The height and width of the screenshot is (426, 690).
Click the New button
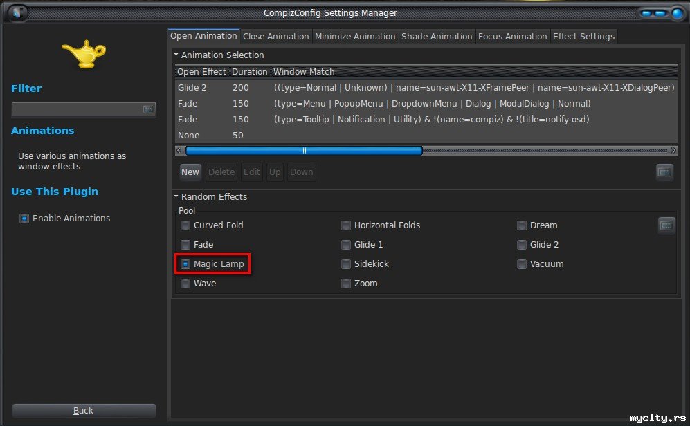[x=190, y=172]
